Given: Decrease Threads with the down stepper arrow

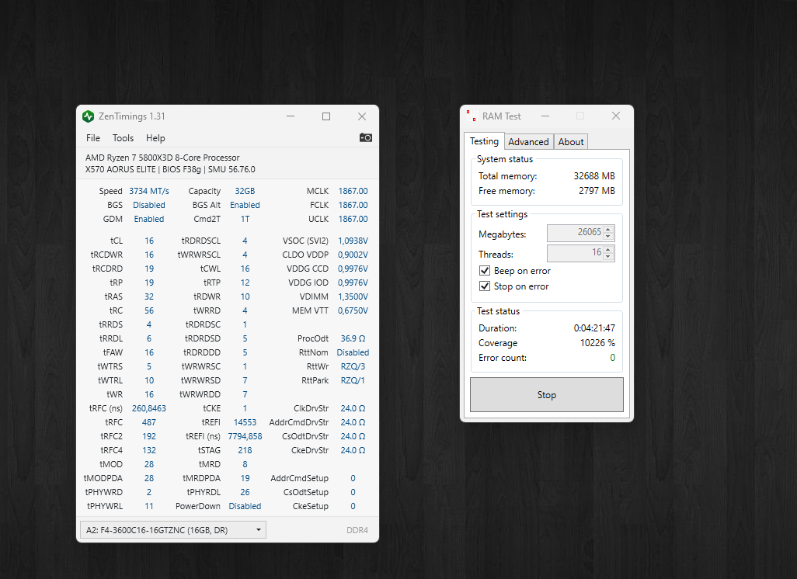Looking at the screenshot, I should pos(608,257).
